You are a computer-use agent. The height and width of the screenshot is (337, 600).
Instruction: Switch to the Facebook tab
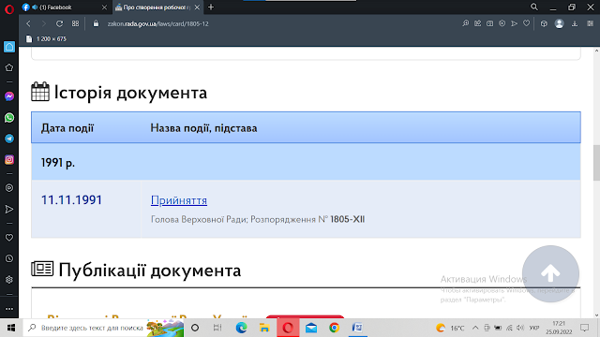point(65,7)
